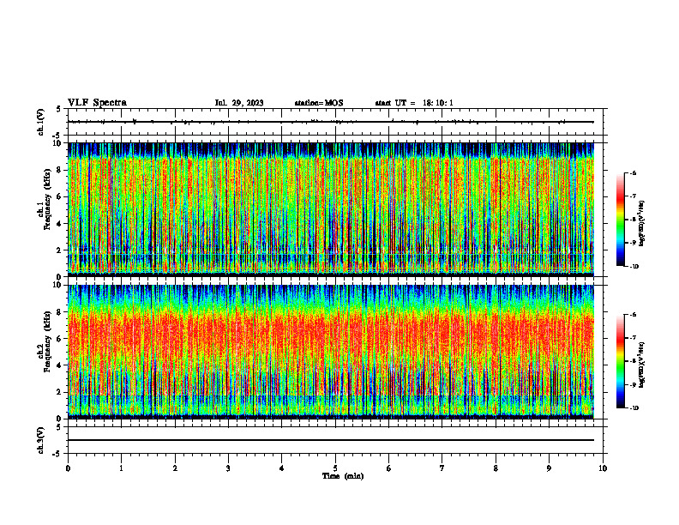This screenshot has width=679, height=525.
Task: Click the '8' tick on ch.1 frequency axis
Action: click(x=60, y=170)
